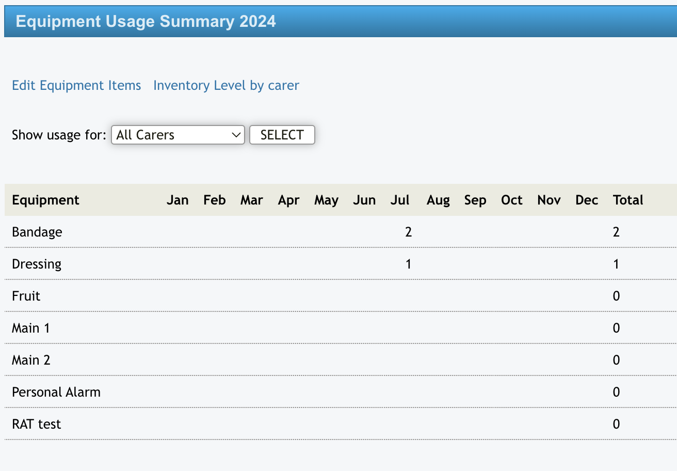Click the Fruit equipment row
The height and width of the screenshot is (471, 677).
[x=26, y=296]
